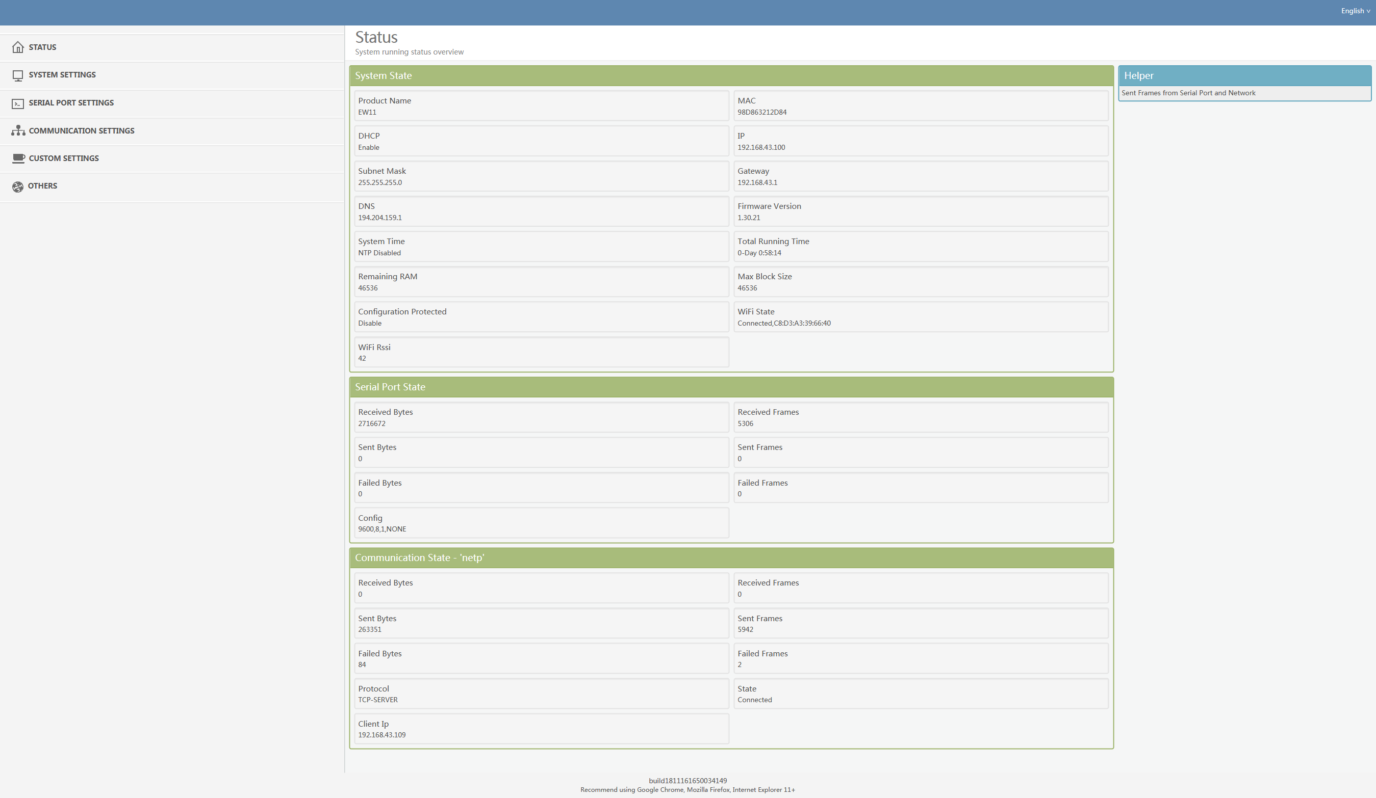Click Remaining RAM value 46536
1376x798 pixels.
tap(368, 288)
